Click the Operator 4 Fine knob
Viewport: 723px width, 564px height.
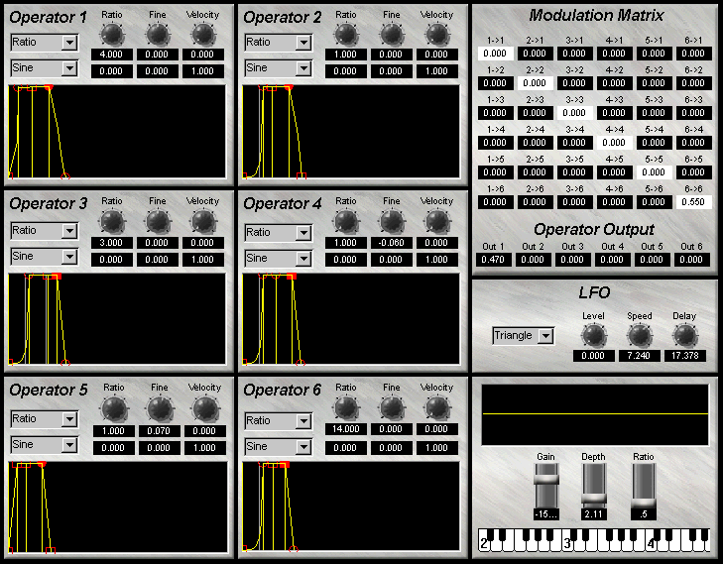[x=392, y=220]
